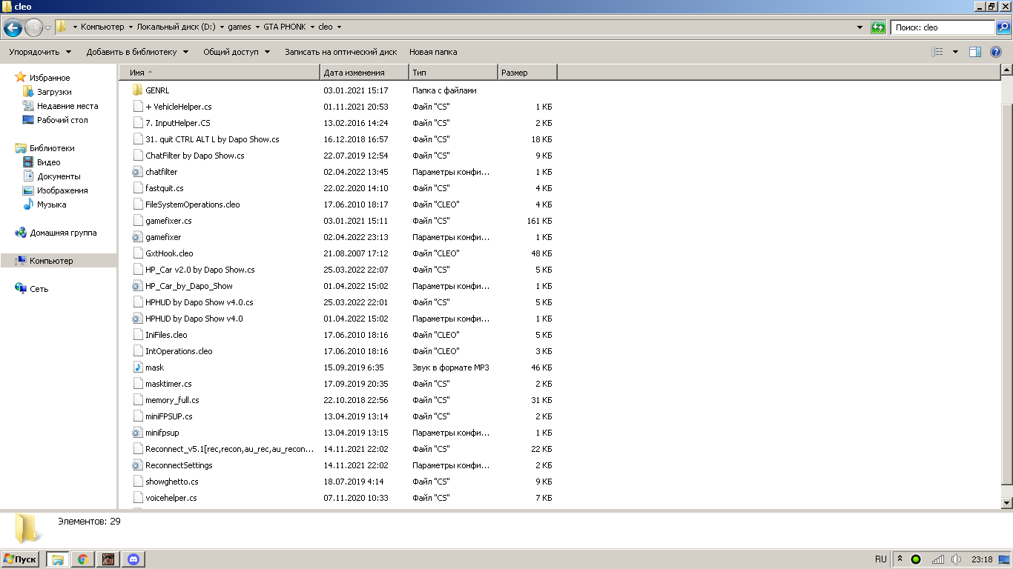1013x569 pixels.
Task: Open view options dropdown arrow
Action: click(x=955, y=52)
